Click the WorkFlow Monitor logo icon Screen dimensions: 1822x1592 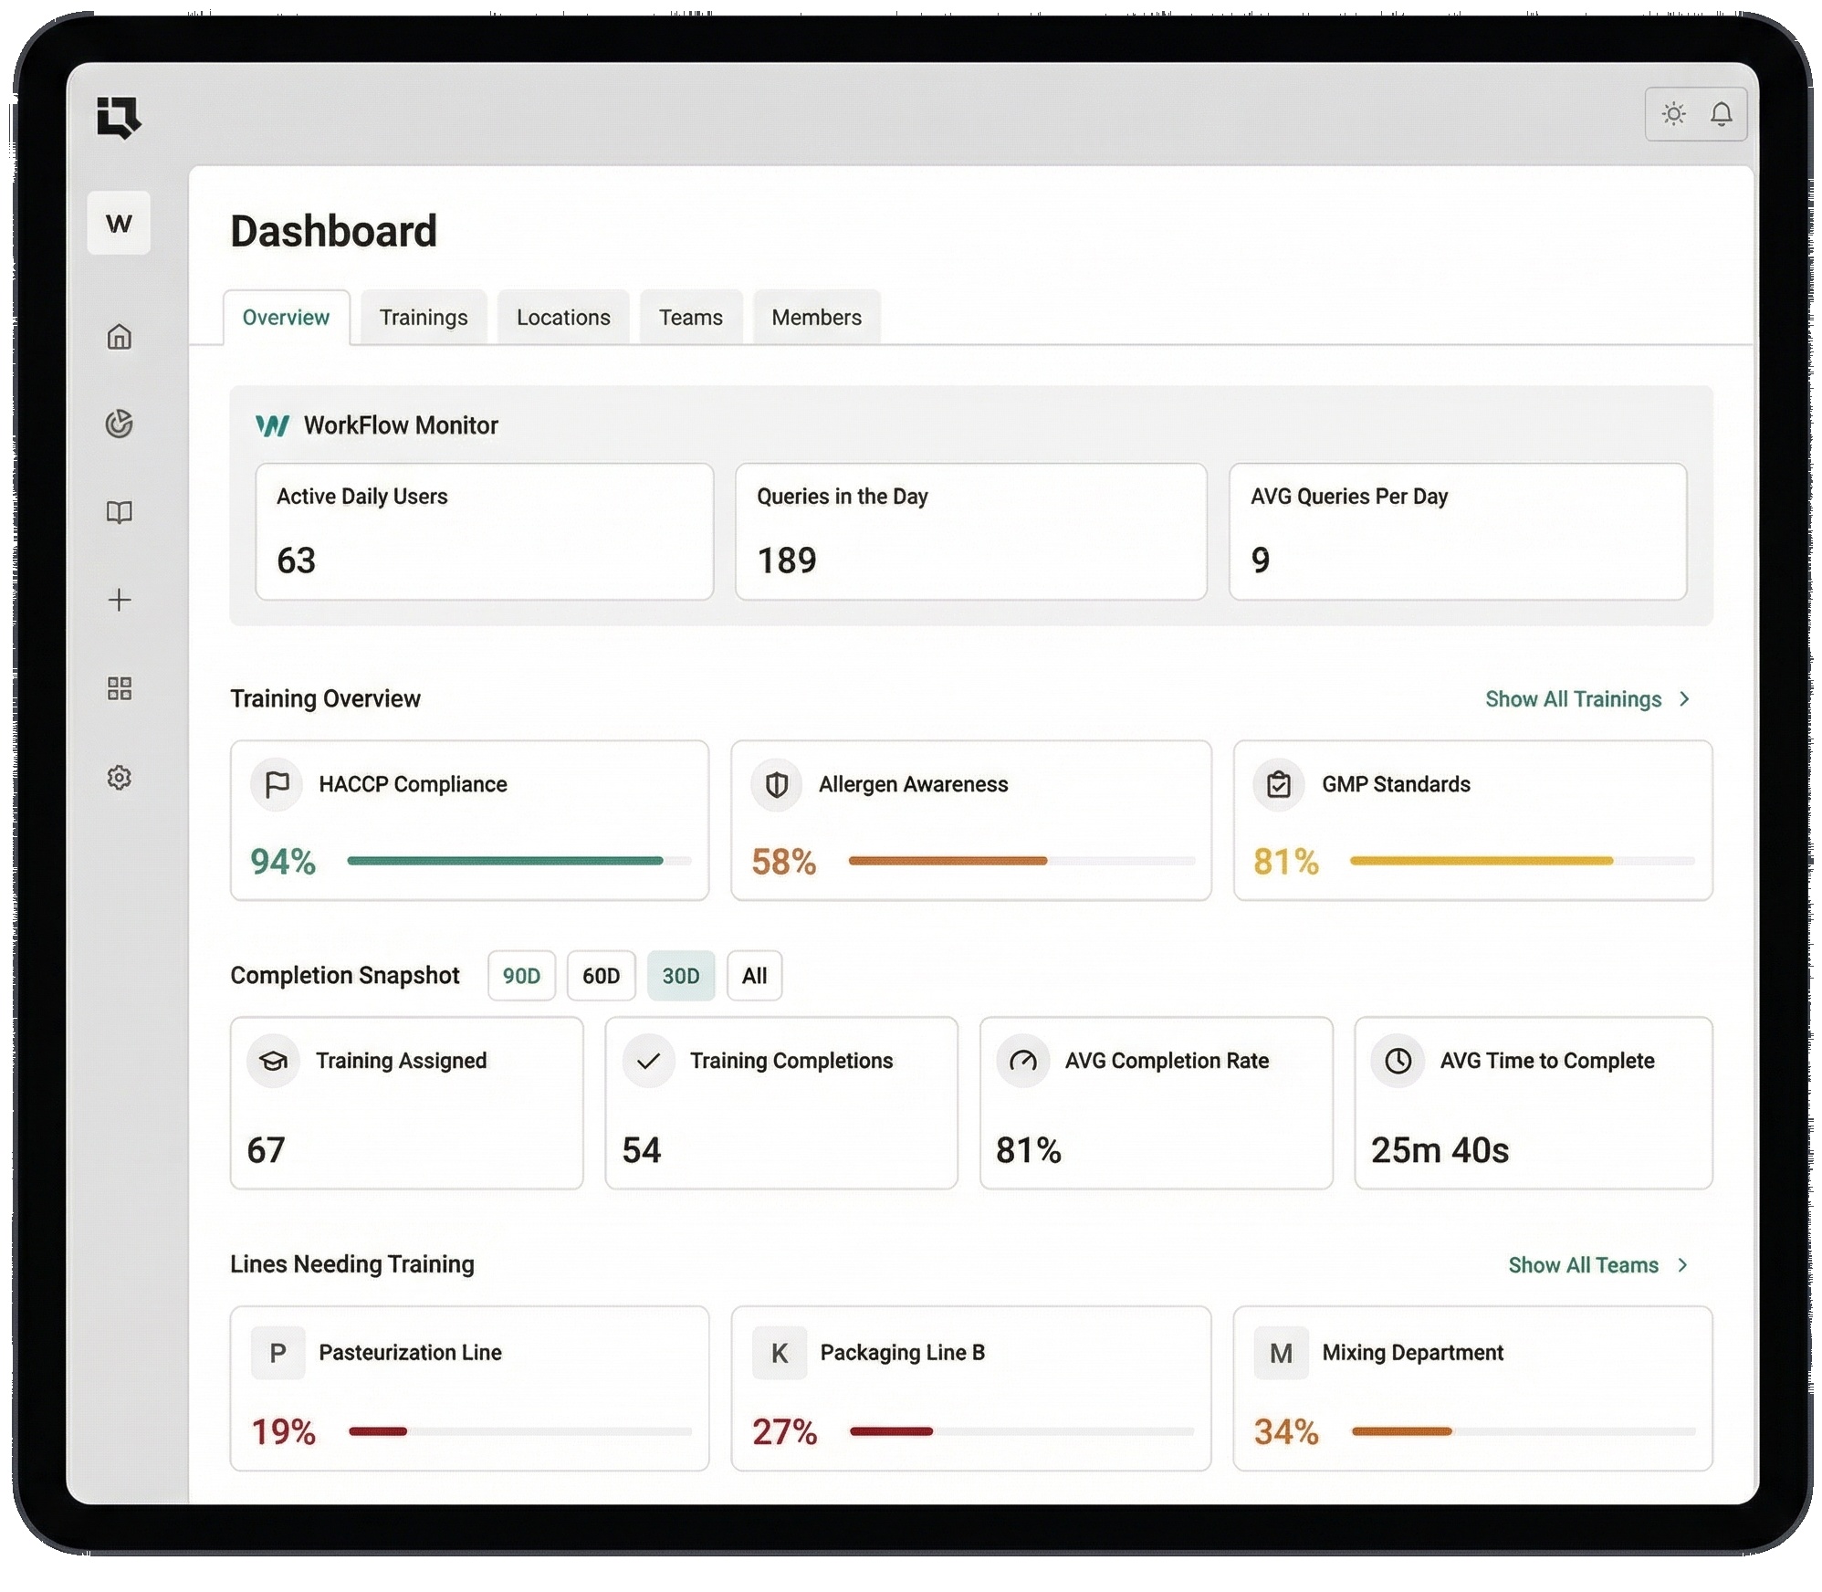271,424
